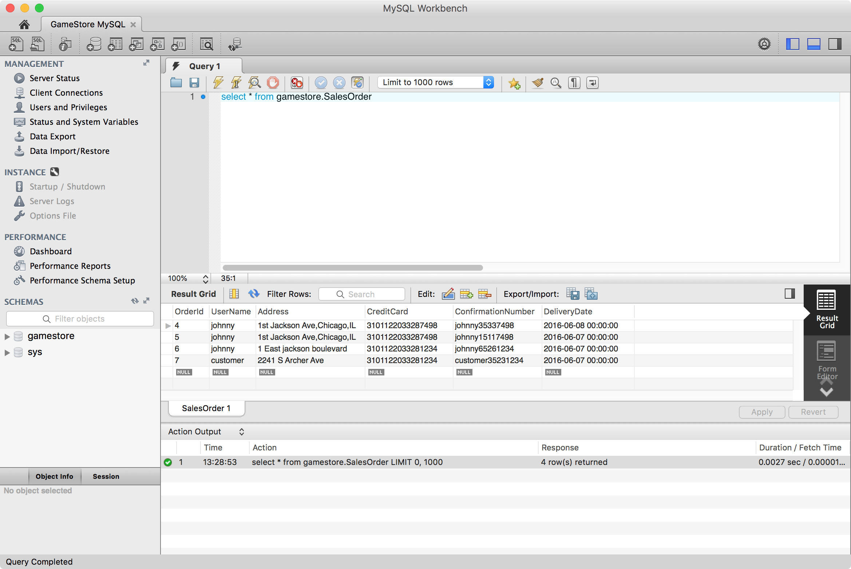Toggle the left sidebar panel visibility
Image resolution: width=851 pixels, height=569 pixels.
(792, 44)
